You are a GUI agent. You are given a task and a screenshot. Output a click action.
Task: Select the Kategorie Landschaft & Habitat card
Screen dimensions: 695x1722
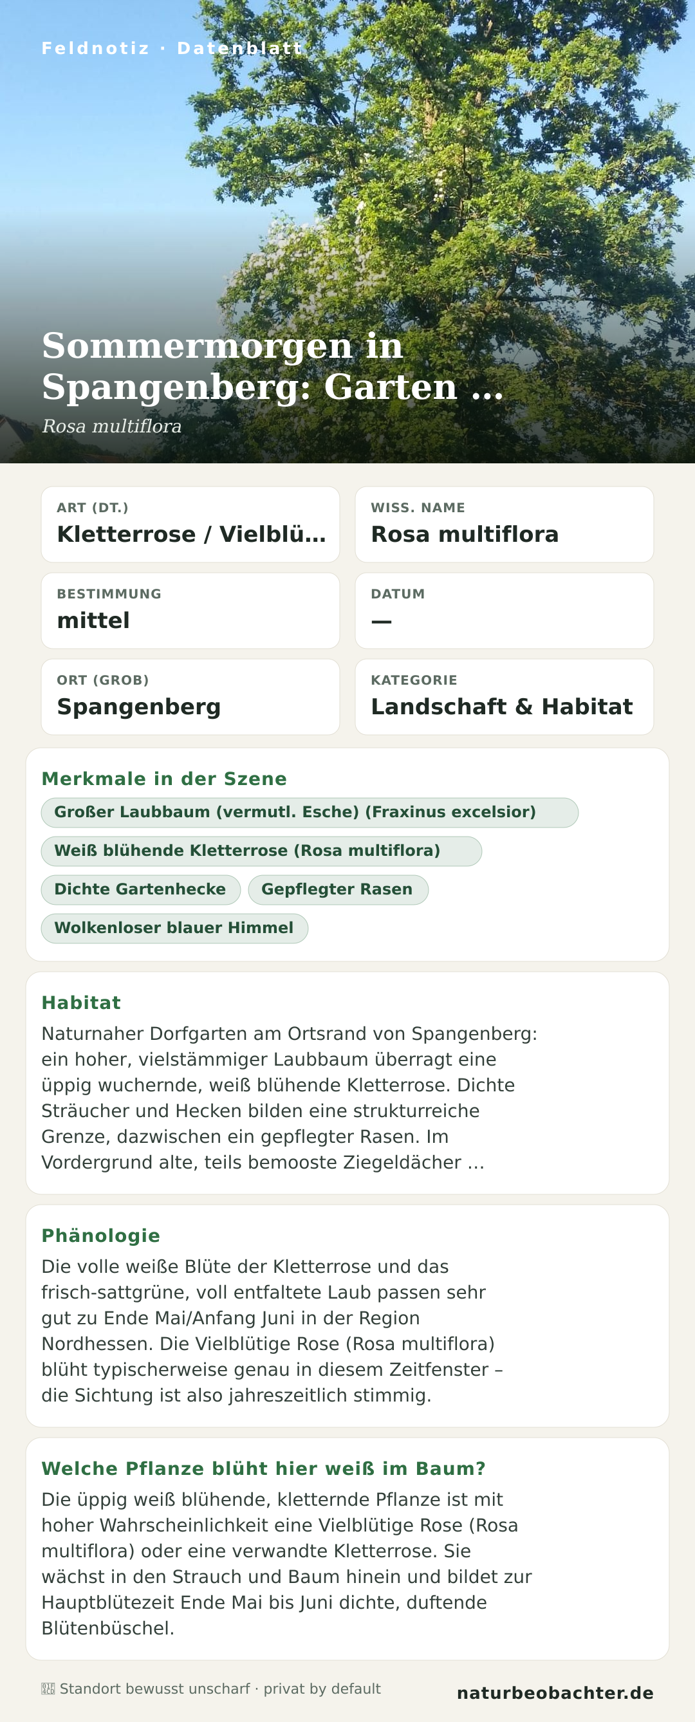[504, 697]
